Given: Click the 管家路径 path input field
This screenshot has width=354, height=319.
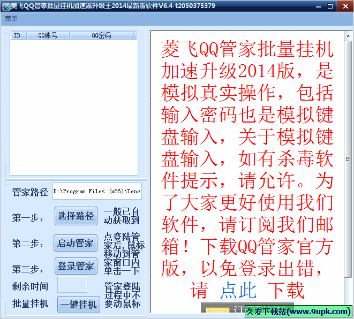Looking at the screenshot, I should click(x=97, y=191).
